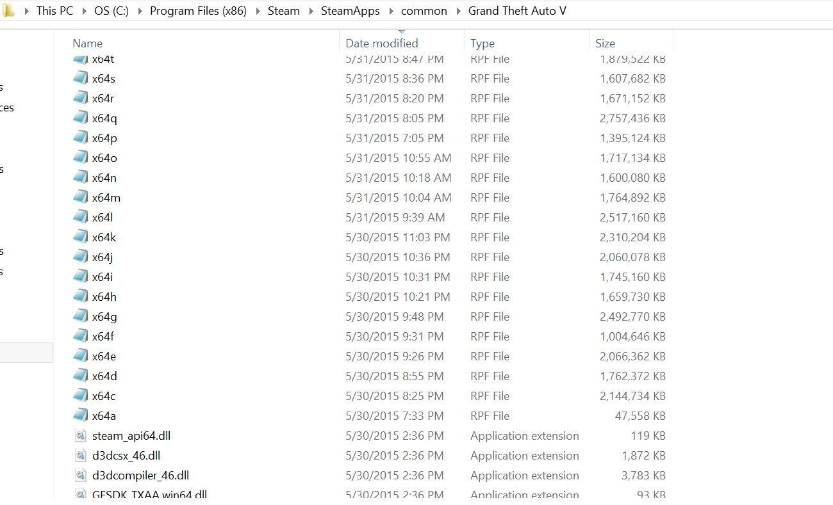Click the 1,872 KB size cell
Screen dimensions: 833x505
tap(644, 456)
